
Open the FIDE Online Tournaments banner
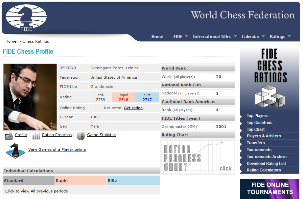click(270, 189)
